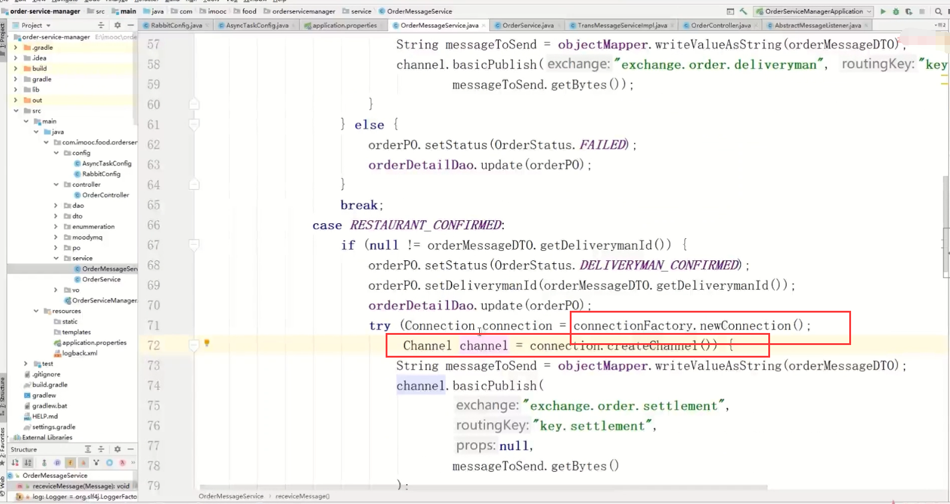Screen dimensions: 950x504
Task: Collapse the resources folder arrow
Action: [x=36, y=311]
